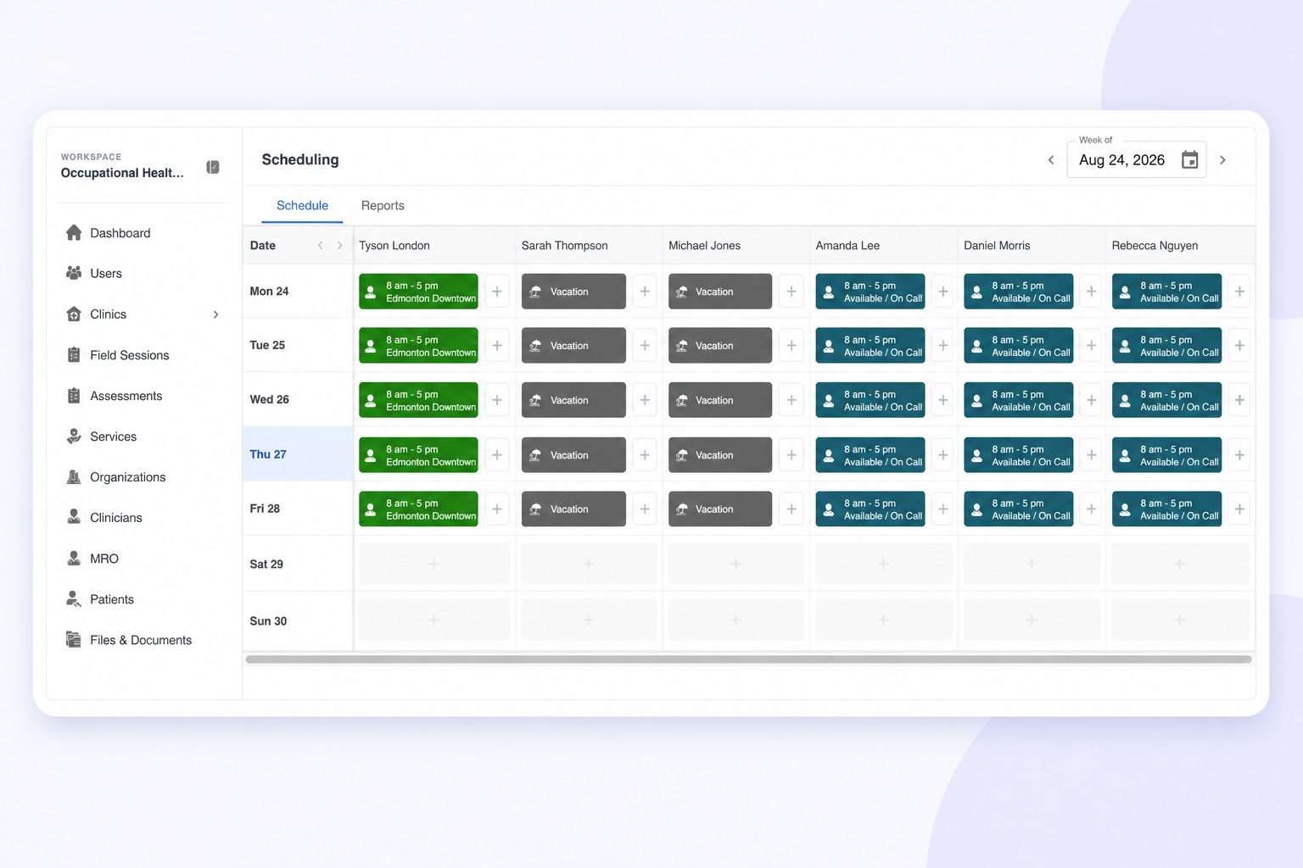The image size is (1303, 868).
Task: Add shift for Michael Jones on Sat 29
Action: coord(735,564)
